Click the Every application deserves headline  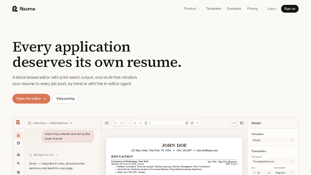(x=97, y=54)
